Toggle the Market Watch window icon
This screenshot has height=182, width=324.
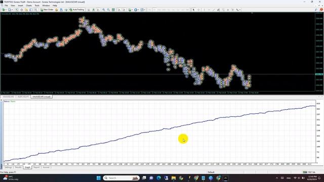tap(17, 10)
